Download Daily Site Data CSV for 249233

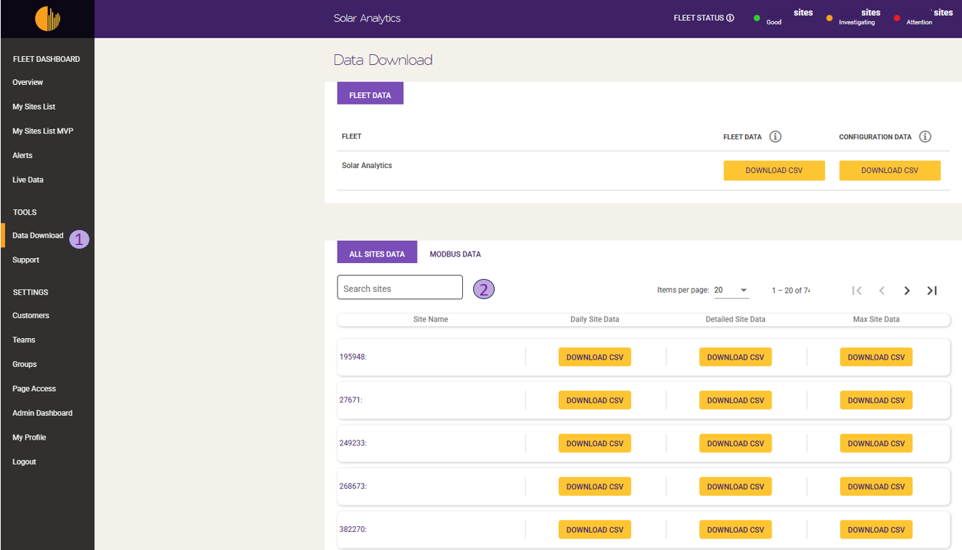coord(595,444)
